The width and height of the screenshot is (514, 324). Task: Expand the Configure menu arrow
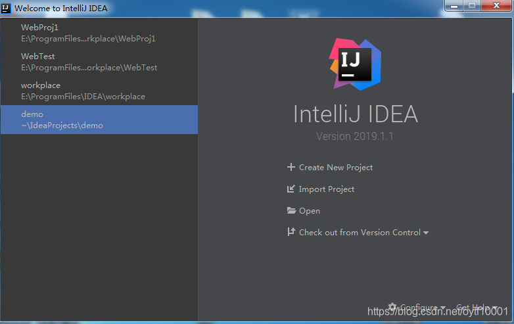point(443,308)
